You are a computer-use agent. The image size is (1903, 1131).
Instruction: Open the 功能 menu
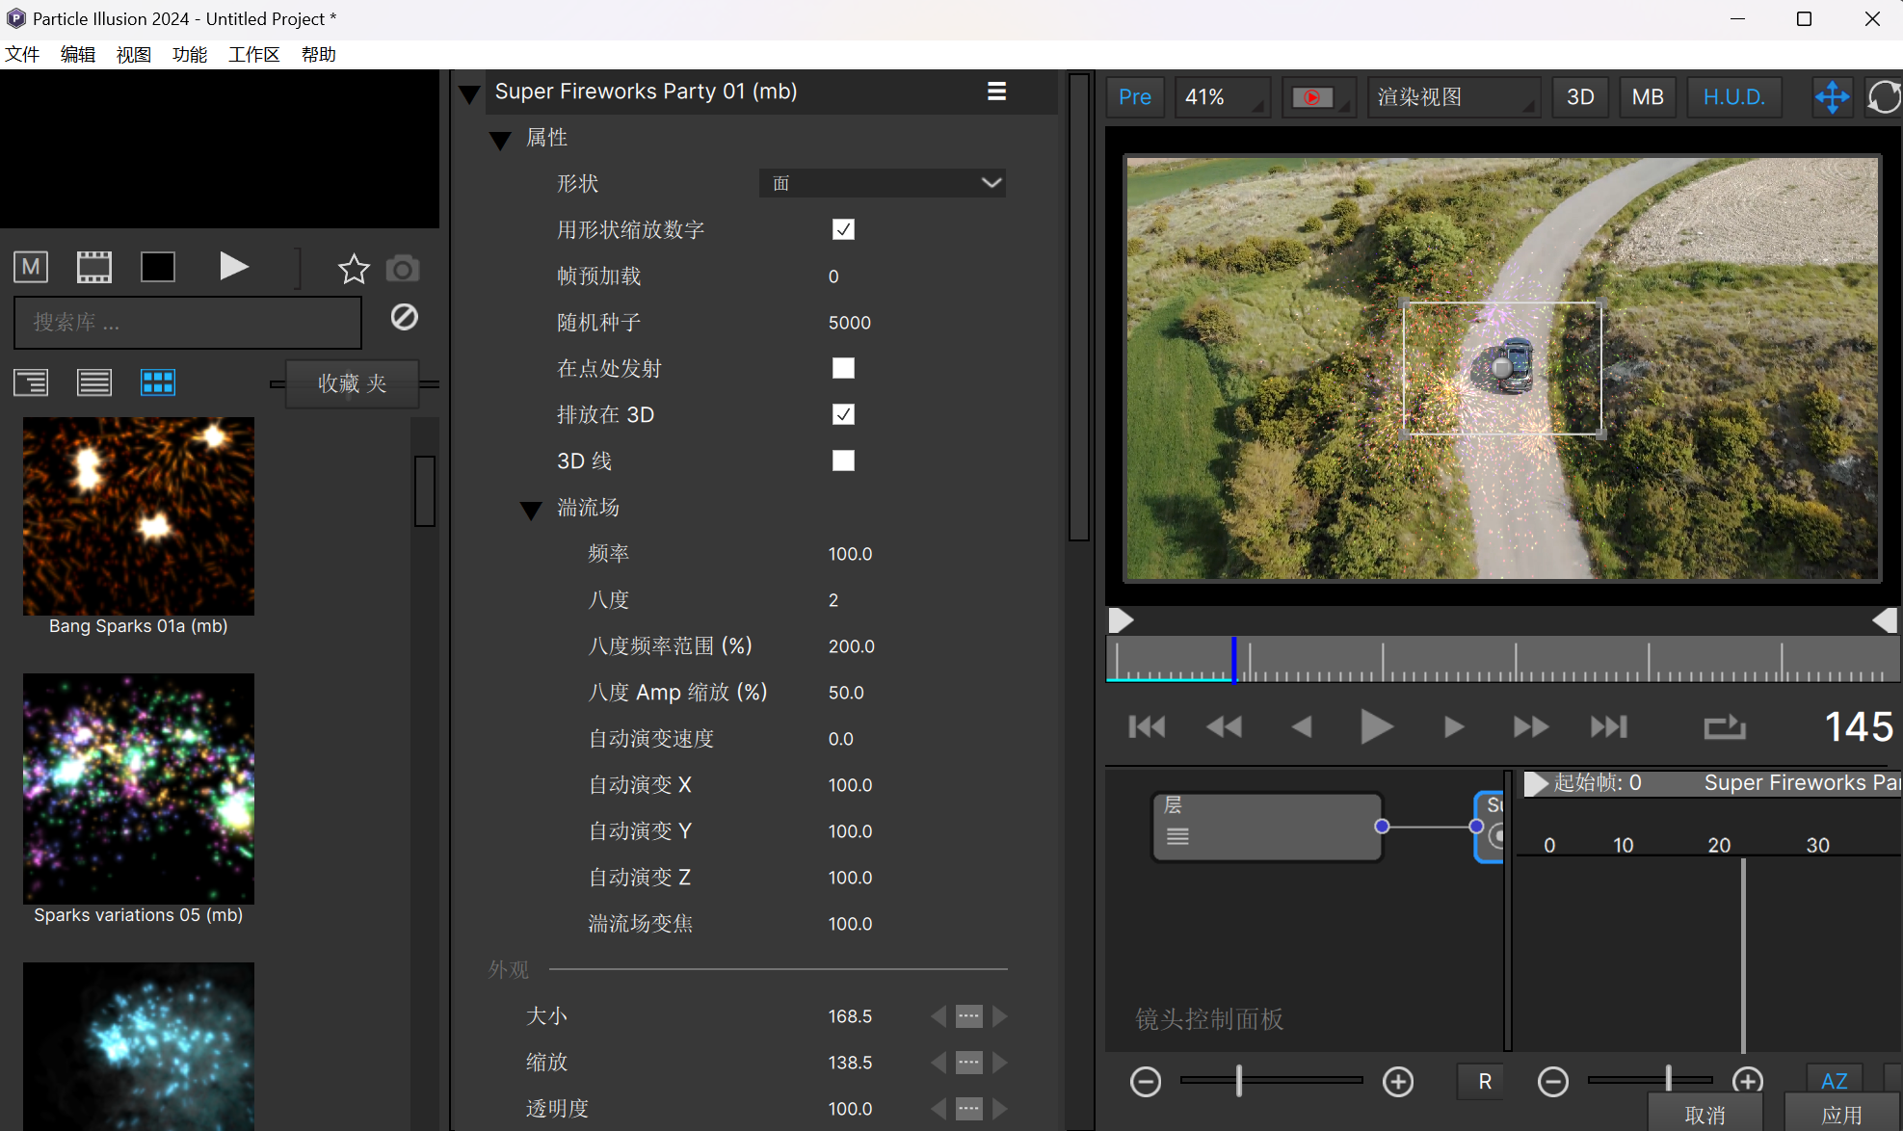[190, 55]
